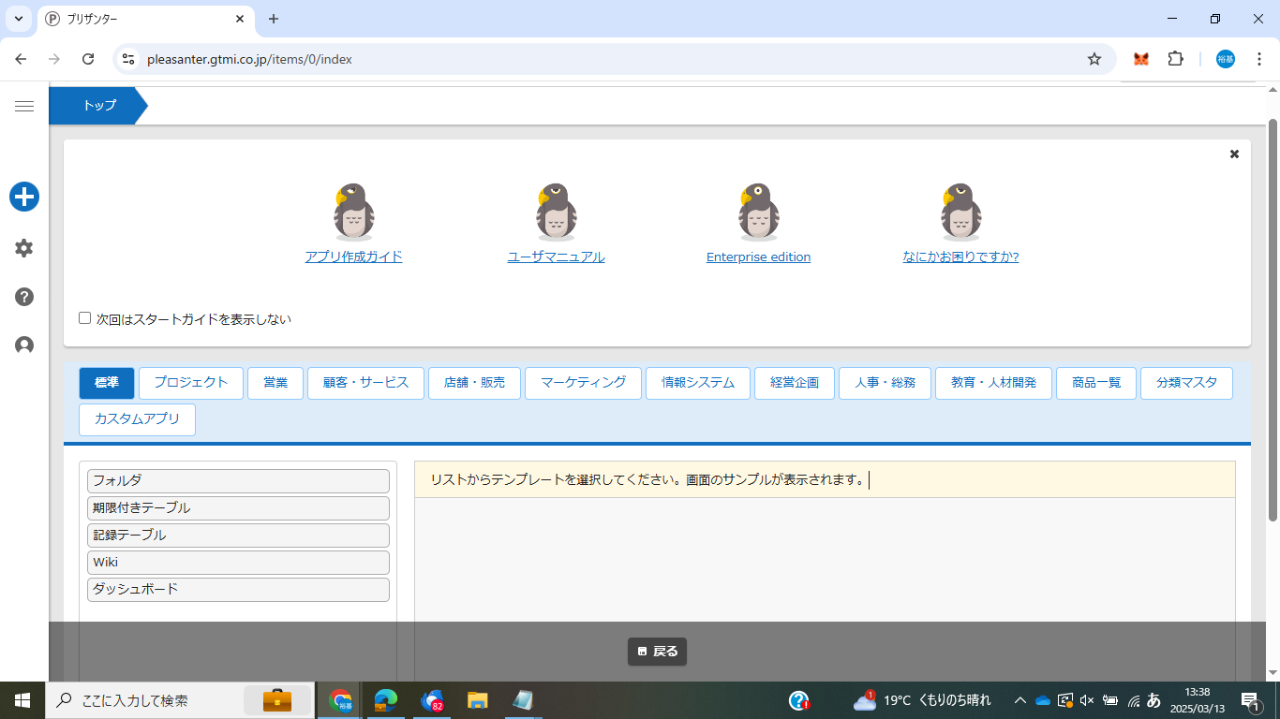The height and width of the screenshot is (719, 1280).
Task: Close the start guide panel with ✖
Action: (1234, 154)
